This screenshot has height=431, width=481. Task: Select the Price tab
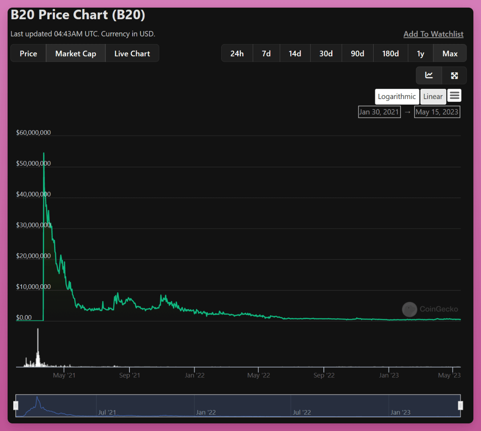[x=28, y=53]
